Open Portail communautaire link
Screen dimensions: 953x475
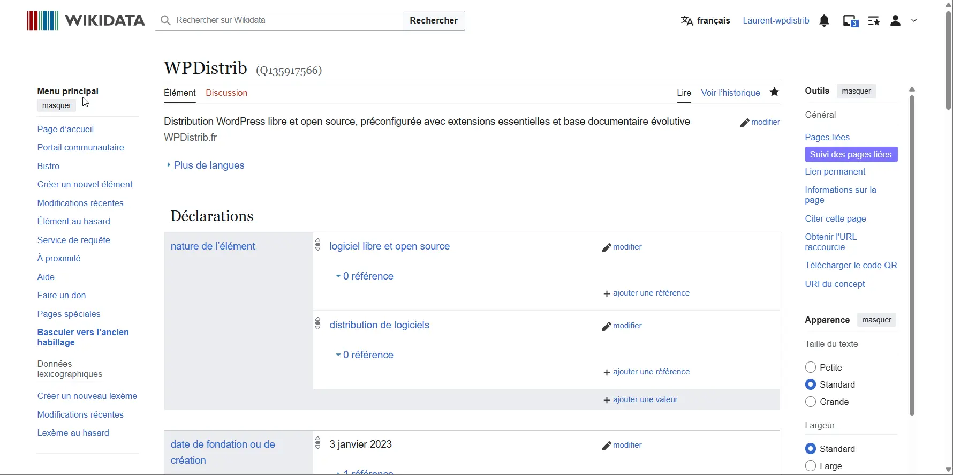click(x=81, y=147)
